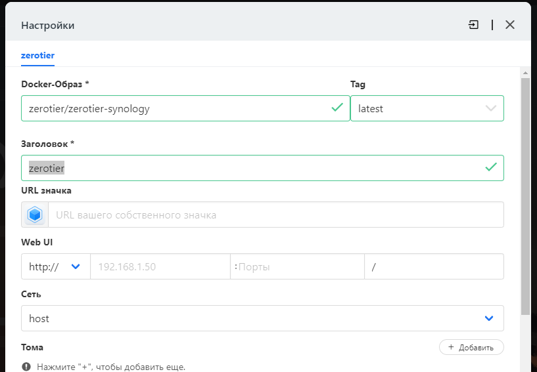Click the Docker-Образ input field
This screenshot has width=537, height=372.
point(185,108)
